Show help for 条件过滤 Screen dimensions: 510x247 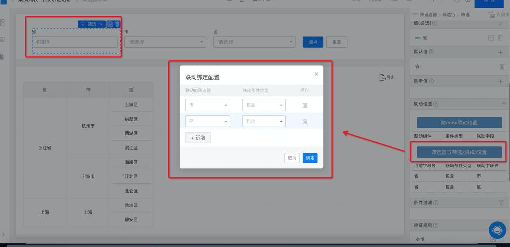click(436, 202)
